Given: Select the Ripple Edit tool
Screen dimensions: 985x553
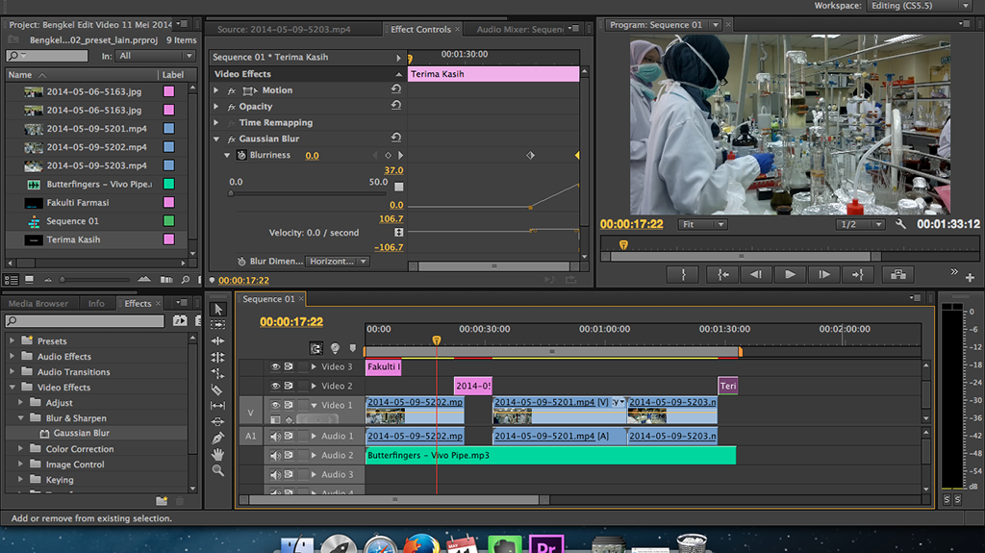Looking at the screenshot, I should click(x=218, y=340).
